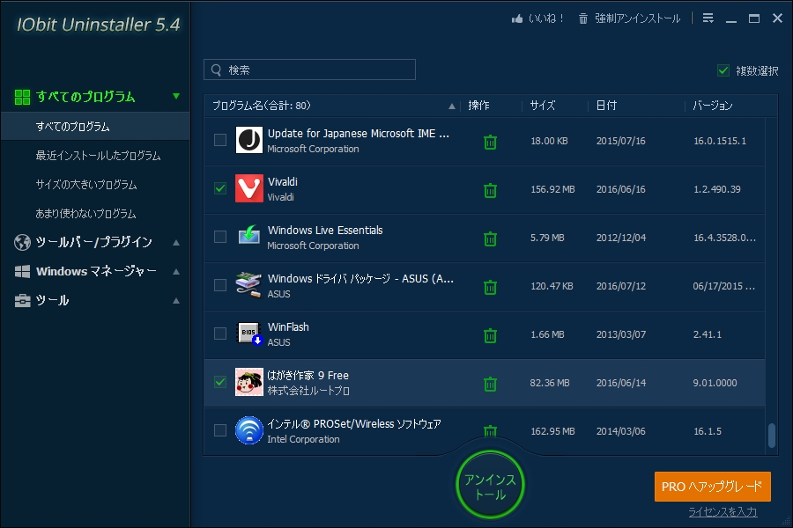Click the IObit Uninstaller 5.4 title
The width and height of the screenshot is (793, 528).
pos(98,25)
